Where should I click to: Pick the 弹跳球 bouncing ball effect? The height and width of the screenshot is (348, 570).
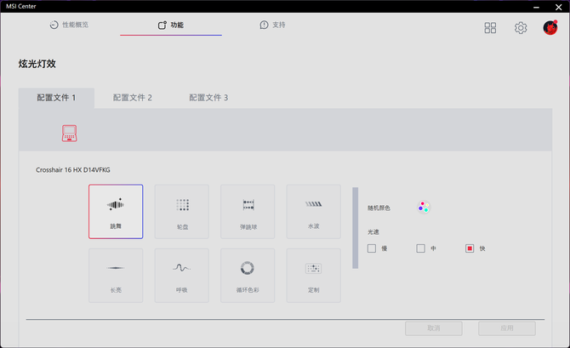click(248, 212)
